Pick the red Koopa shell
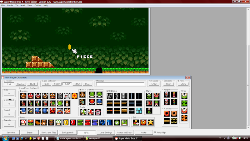 point(92,102)
